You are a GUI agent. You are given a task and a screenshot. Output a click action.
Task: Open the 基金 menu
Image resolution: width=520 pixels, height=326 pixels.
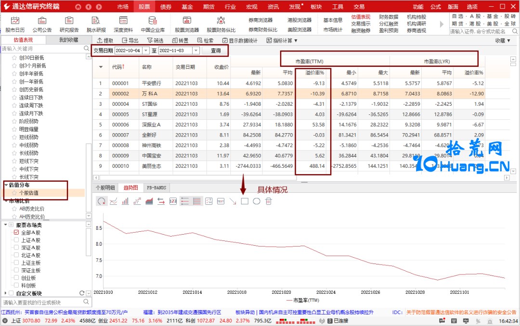[x=187, y=7]
